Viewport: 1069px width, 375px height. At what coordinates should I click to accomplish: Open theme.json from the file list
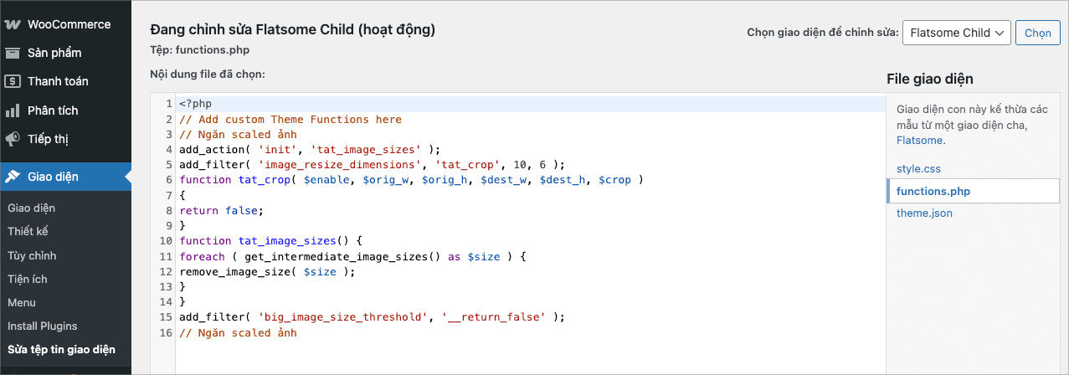(924, 213)
